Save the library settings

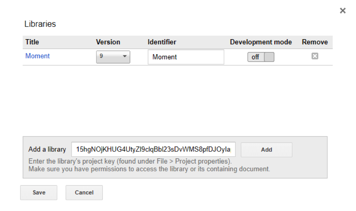pyautogui.click(x=39, y=193)
